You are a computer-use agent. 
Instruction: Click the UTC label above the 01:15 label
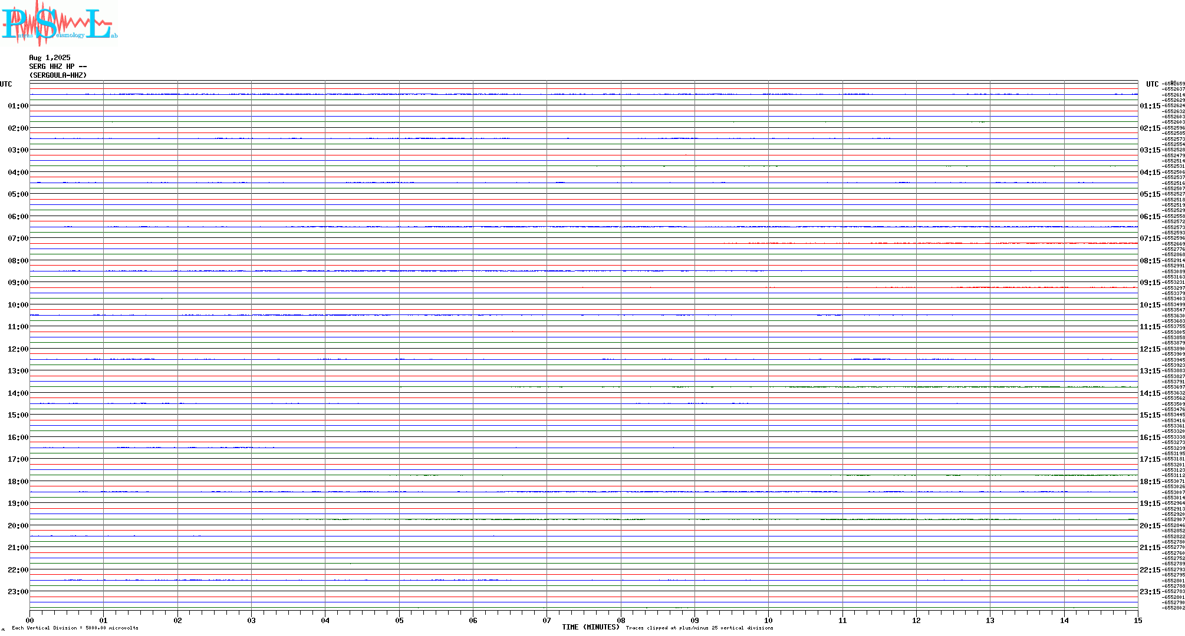tap(1152, 84)
